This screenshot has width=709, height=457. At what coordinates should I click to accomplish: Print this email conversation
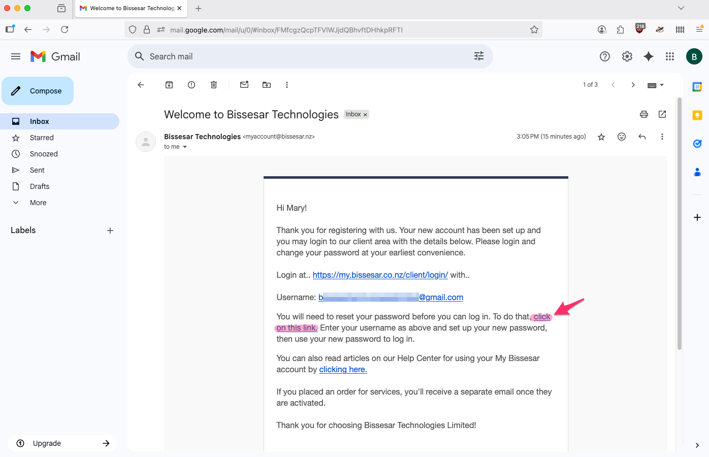(644, 114)
